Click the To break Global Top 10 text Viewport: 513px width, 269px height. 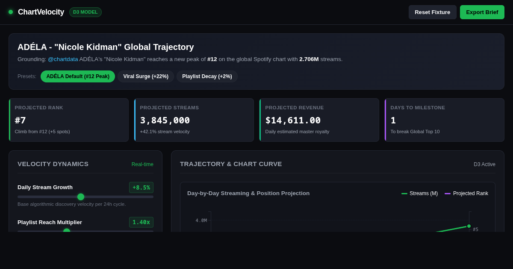415,132
